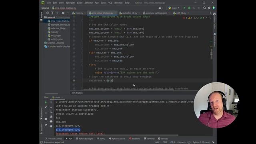Rerun main in Run panel

(46, 102)
